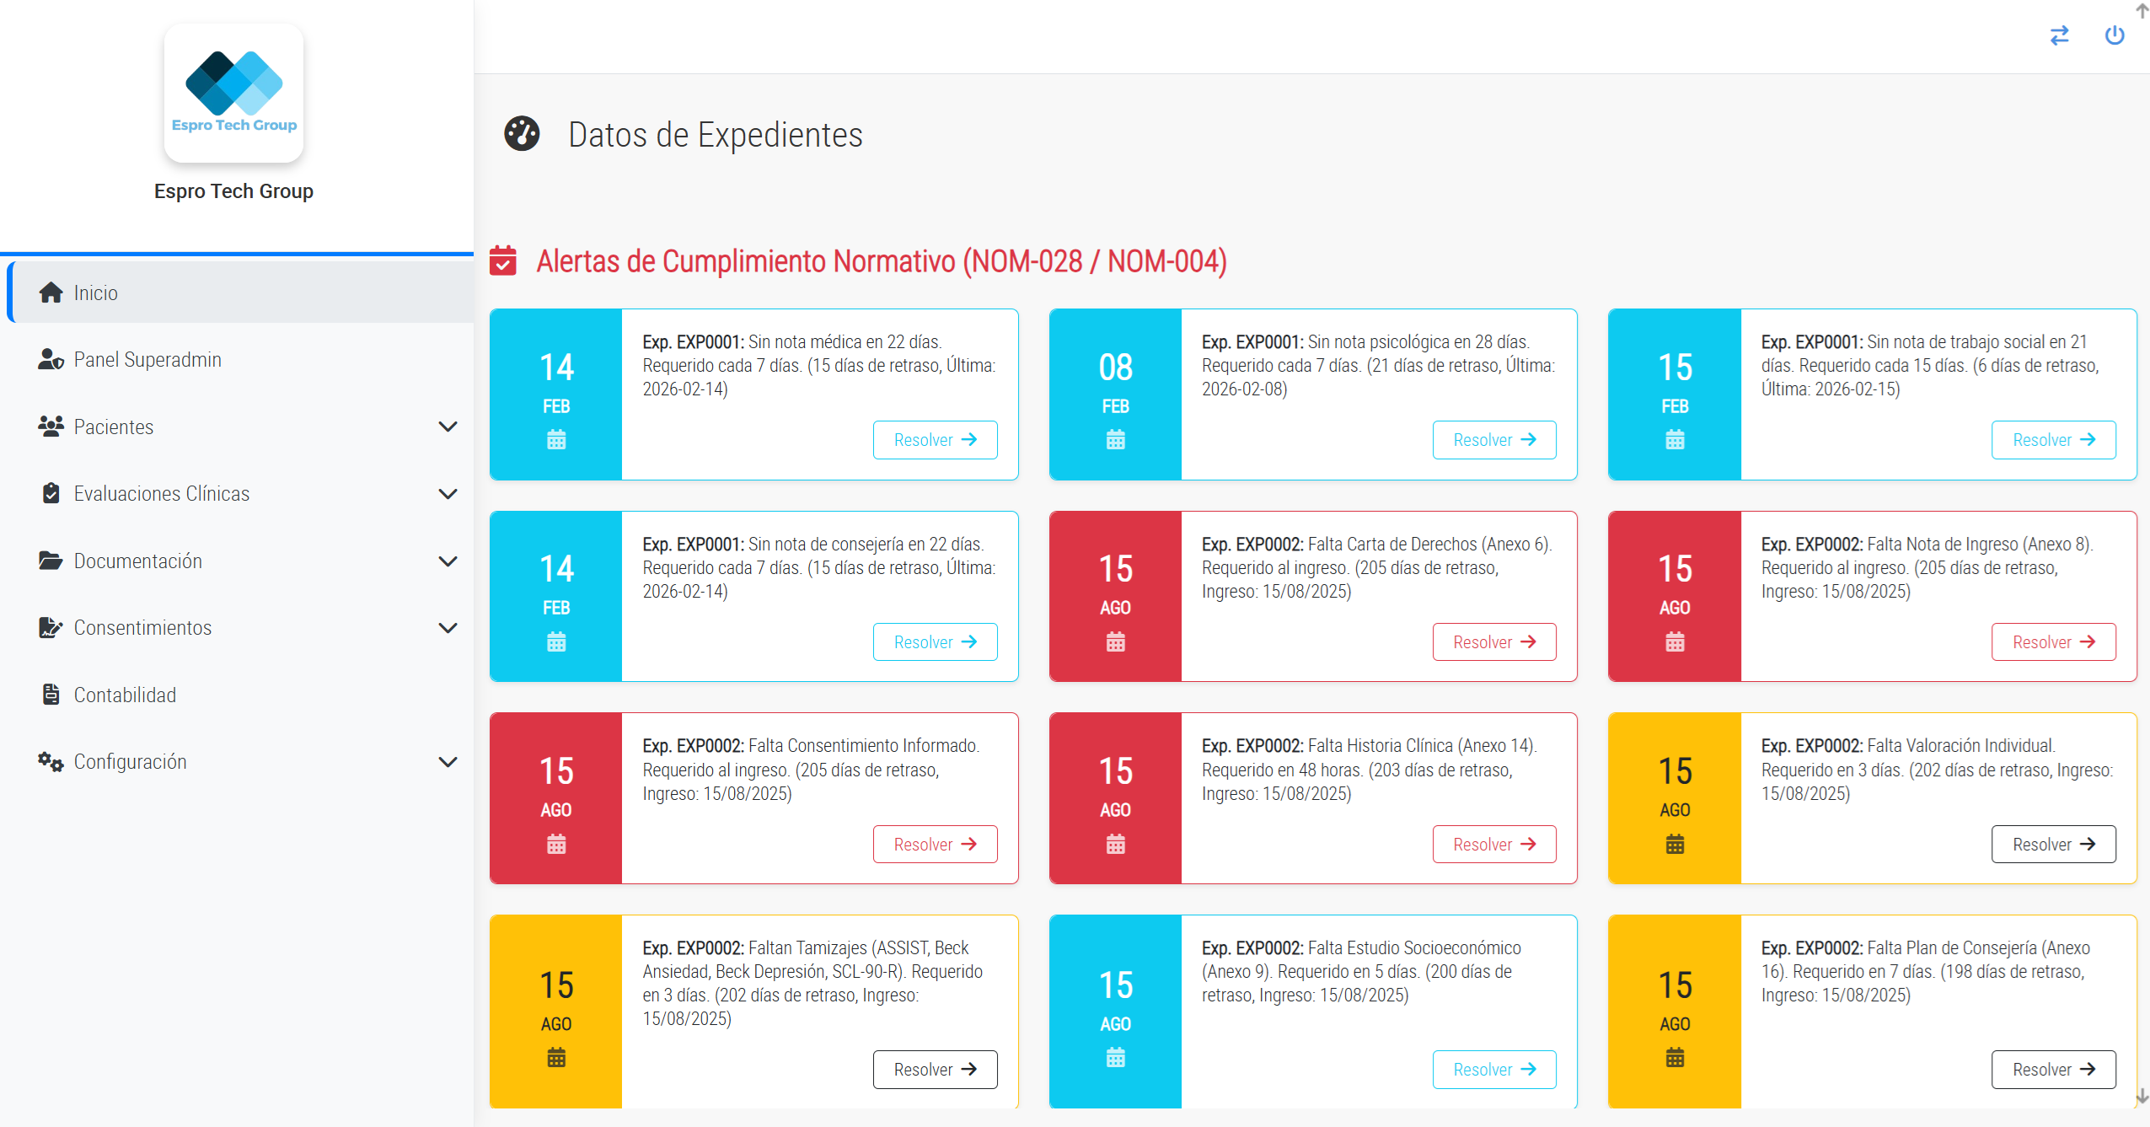The image size is (2150, 1127).
Task: Resolve the Falta Valoración Individual alert
Action: pos(2052,844)
